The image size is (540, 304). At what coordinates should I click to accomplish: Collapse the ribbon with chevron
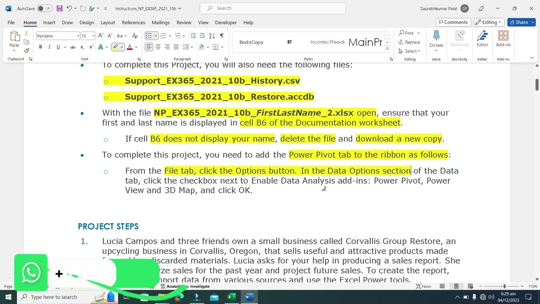(532, 58)
